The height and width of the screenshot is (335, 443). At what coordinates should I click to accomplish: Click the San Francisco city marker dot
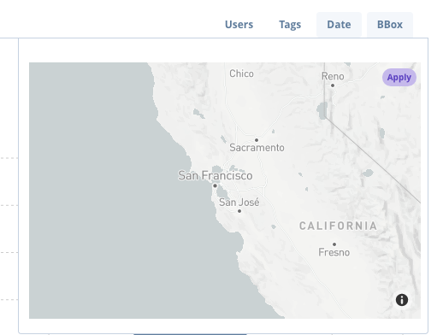[x=215, y=185]
